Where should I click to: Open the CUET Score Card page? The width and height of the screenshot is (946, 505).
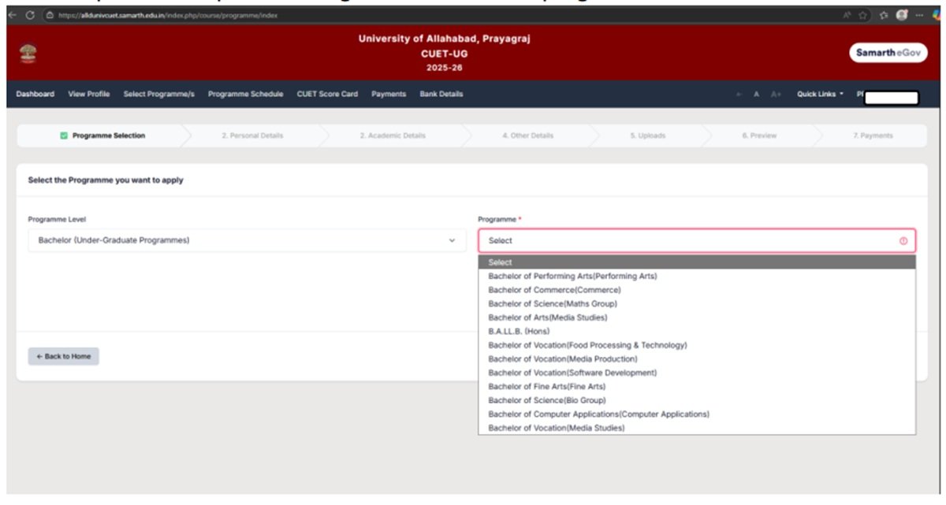327,95
